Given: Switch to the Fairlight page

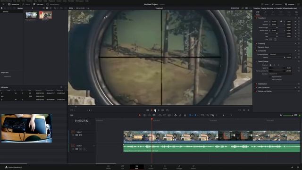Looking at the screenshot, I should (x=179, y=167).
